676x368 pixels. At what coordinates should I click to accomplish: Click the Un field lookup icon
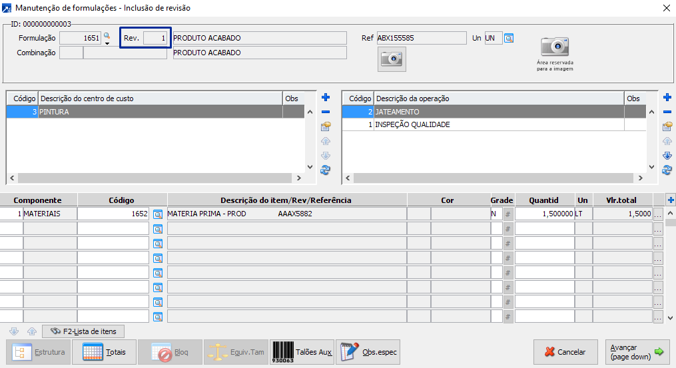[x=509, y=39]
